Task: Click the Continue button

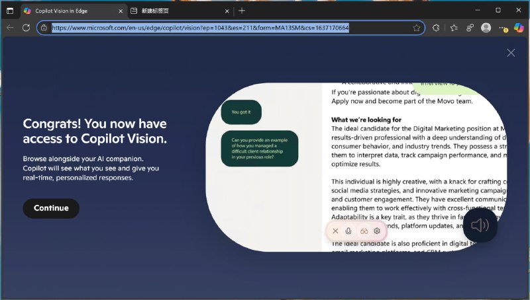Action: 51,208
